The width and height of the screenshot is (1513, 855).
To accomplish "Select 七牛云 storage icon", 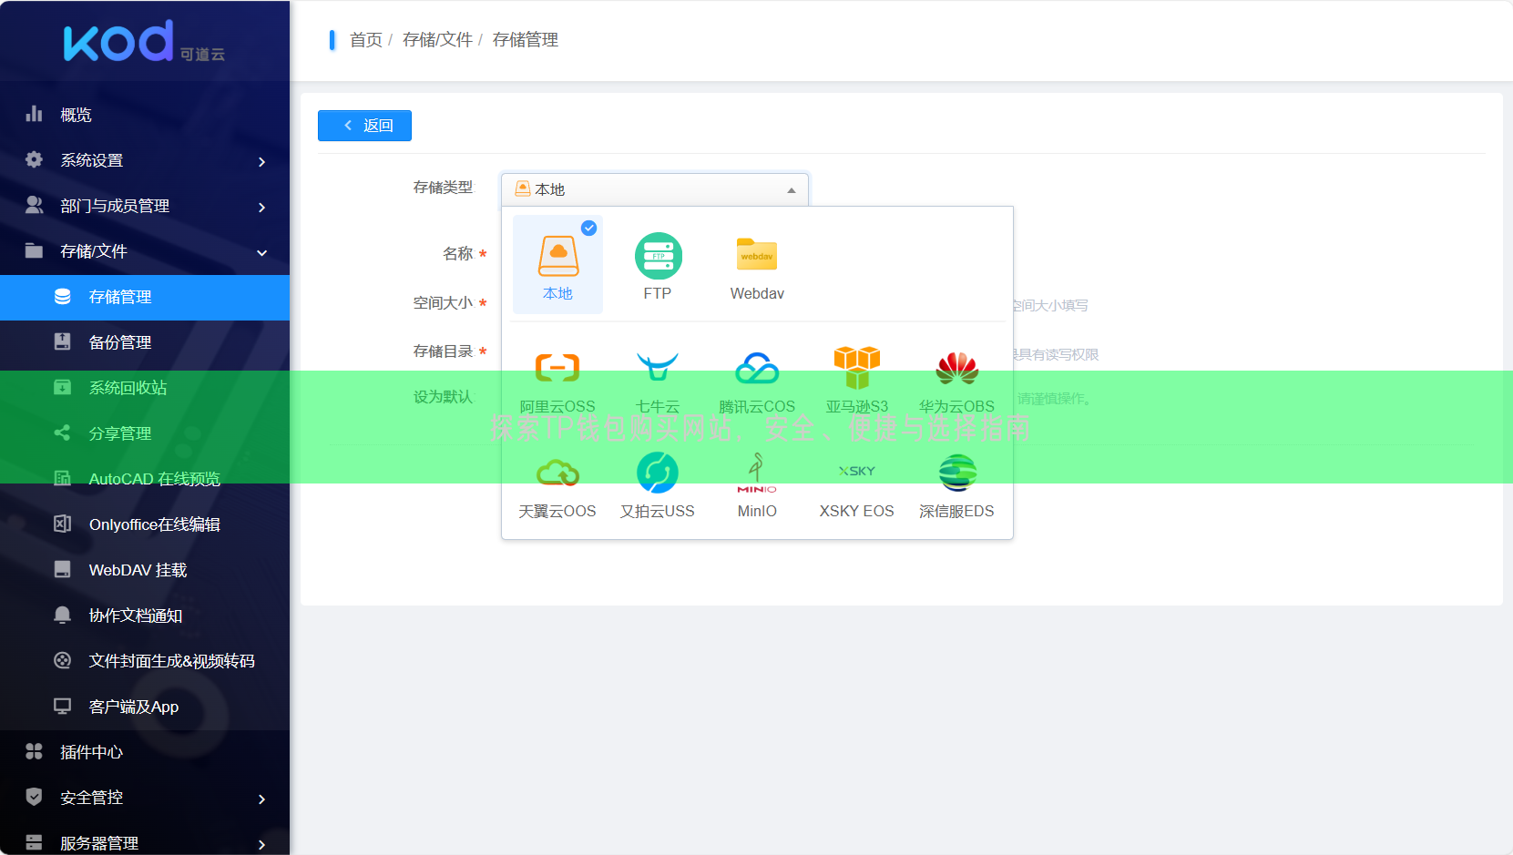I will [658, 367].
